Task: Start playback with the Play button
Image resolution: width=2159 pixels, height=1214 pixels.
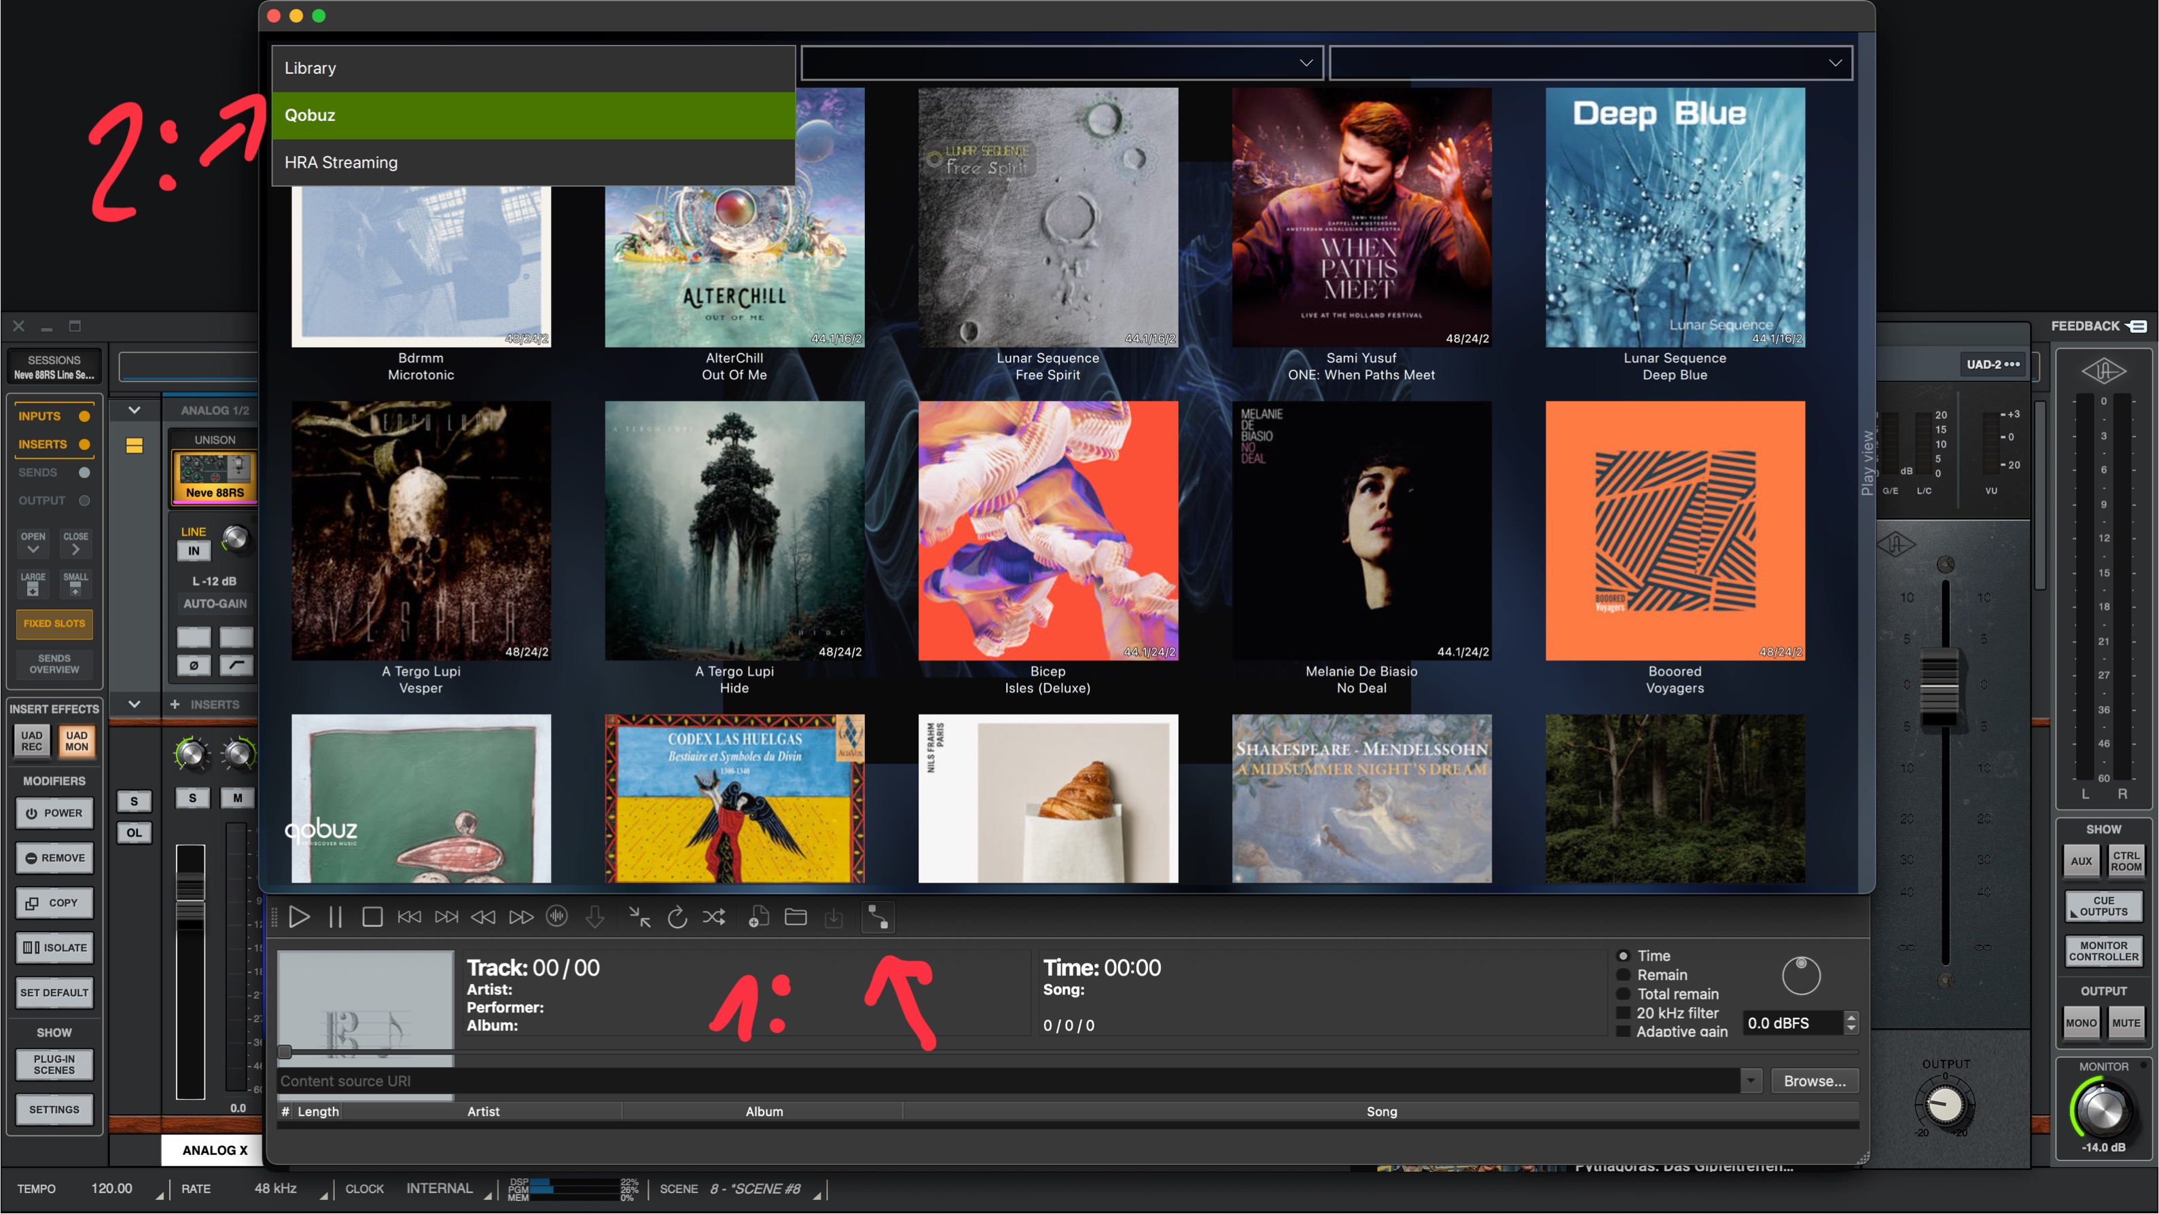Action: point(298,917)
